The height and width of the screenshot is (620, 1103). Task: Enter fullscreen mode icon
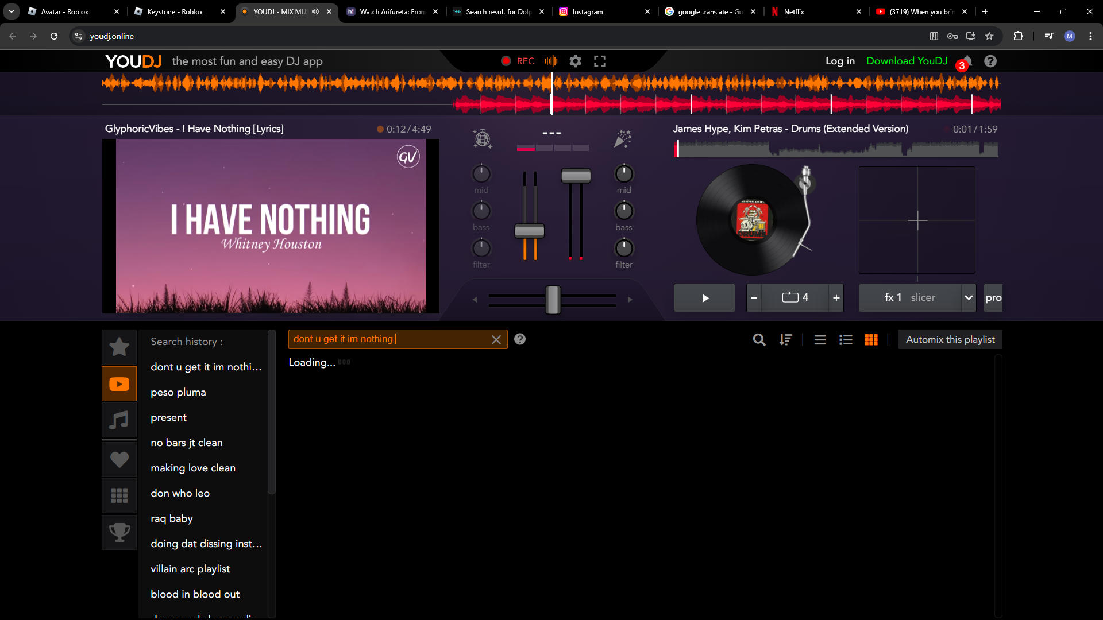[600, 61]
